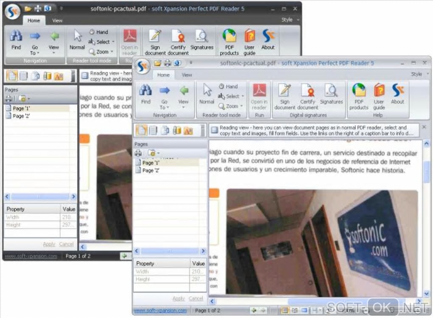
Task: Open page options dropdown in front window Pages panel
Action: point(154,153)
